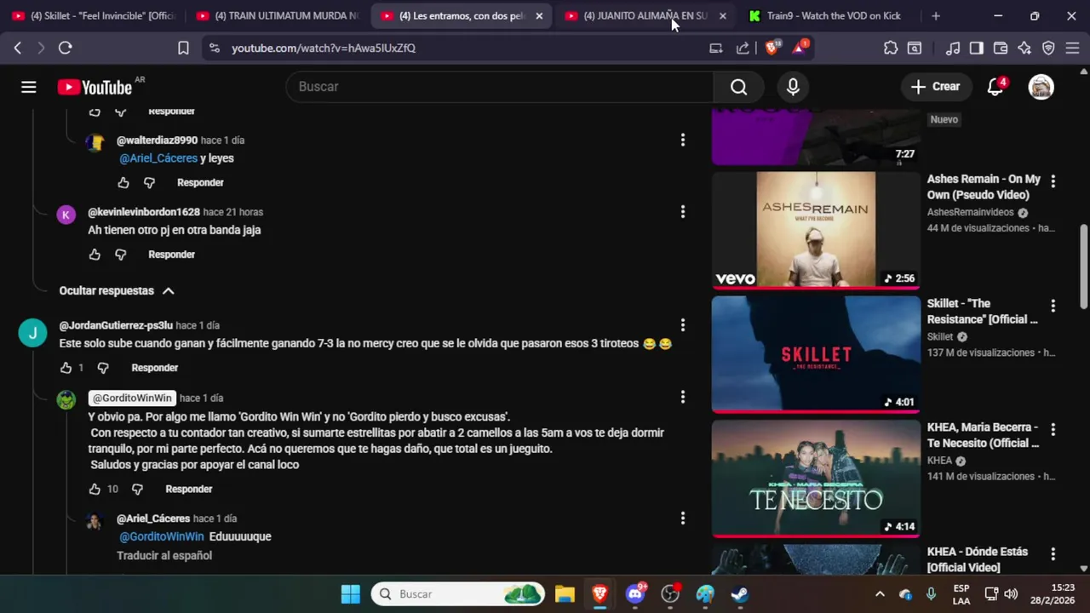Reload the page

65,48
